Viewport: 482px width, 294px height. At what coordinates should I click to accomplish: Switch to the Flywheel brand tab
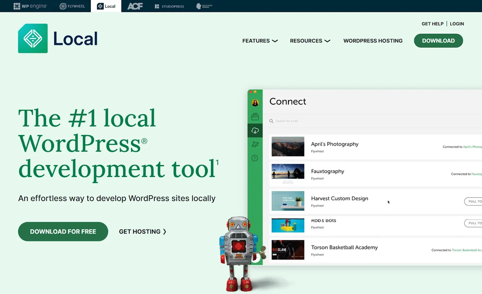(x=72, y=6)
